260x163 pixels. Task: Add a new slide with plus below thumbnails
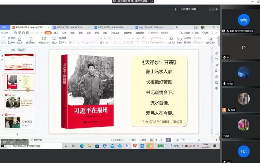pos(18,134)
